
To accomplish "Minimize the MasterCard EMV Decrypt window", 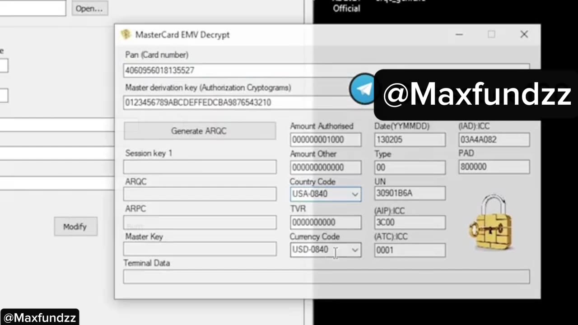I will (x=459, y=35).
